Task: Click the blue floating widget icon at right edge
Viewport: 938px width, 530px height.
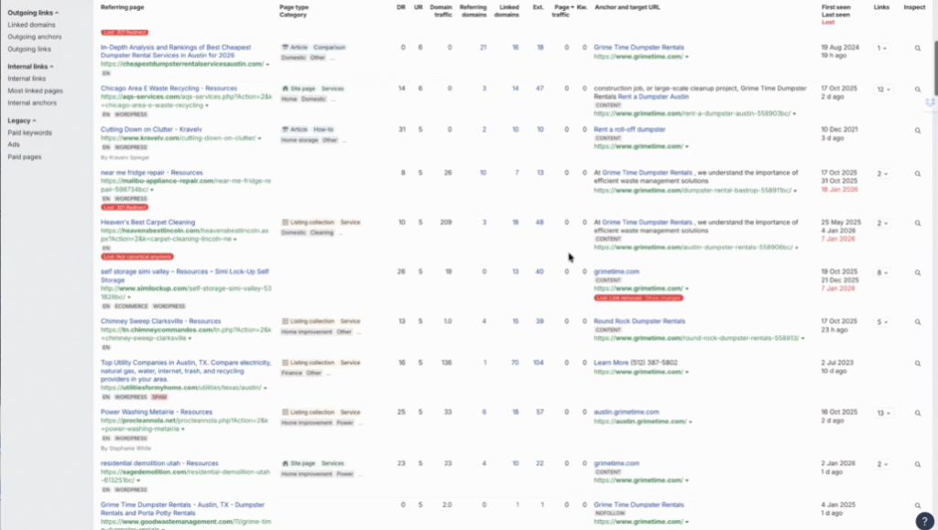Action: [931, 103]
